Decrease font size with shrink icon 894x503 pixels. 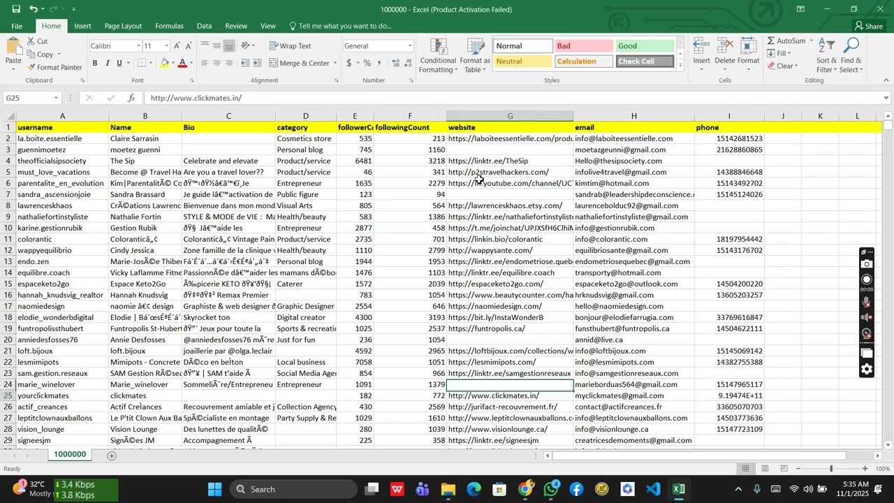[189, 46]
